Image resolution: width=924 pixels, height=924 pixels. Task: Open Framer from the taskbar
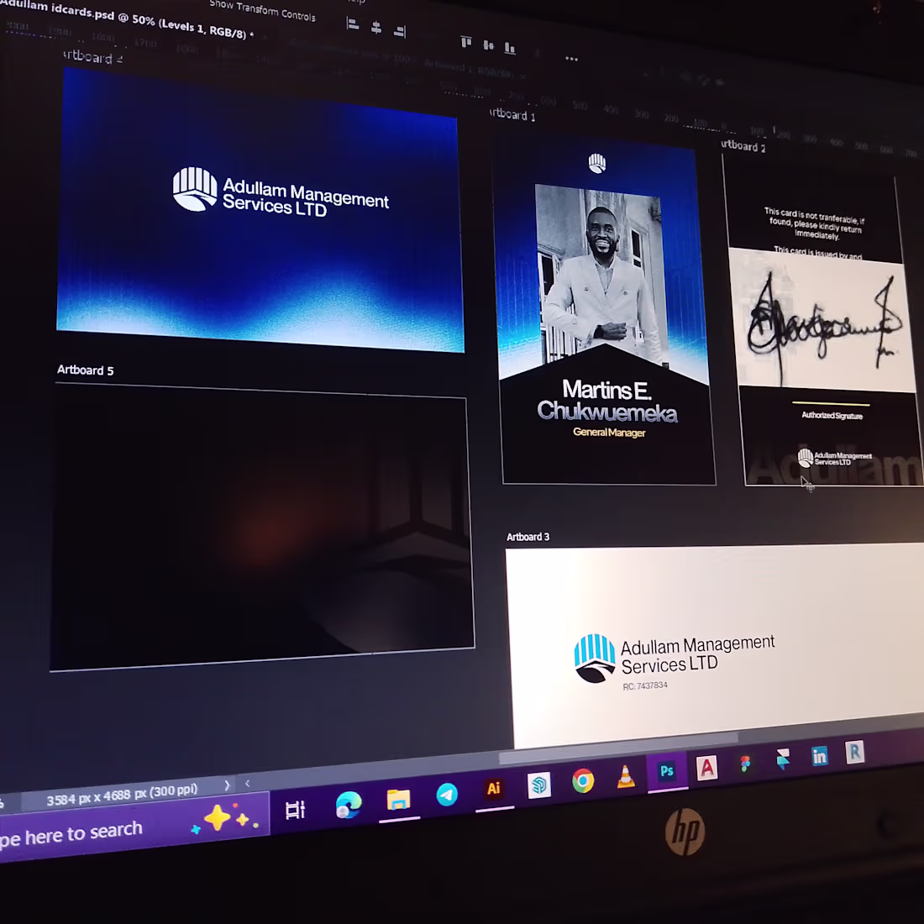(783, 759)
